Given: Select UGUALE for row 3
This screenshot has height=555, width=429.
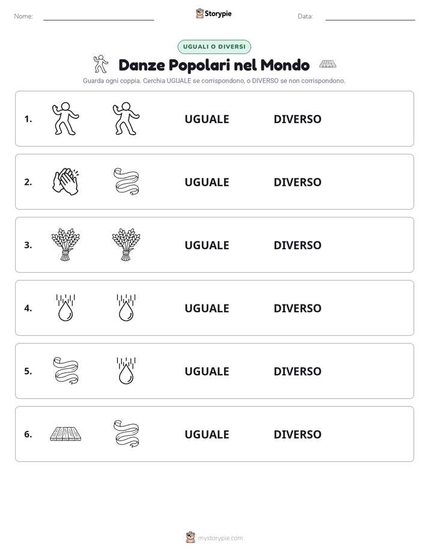Looking at the screenshot, I should click(x=207, y=245).
